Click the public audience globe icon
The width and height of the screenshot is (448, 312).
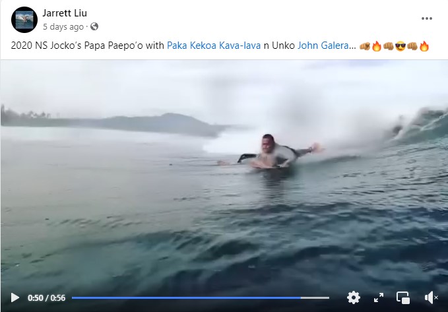[94, 26]
